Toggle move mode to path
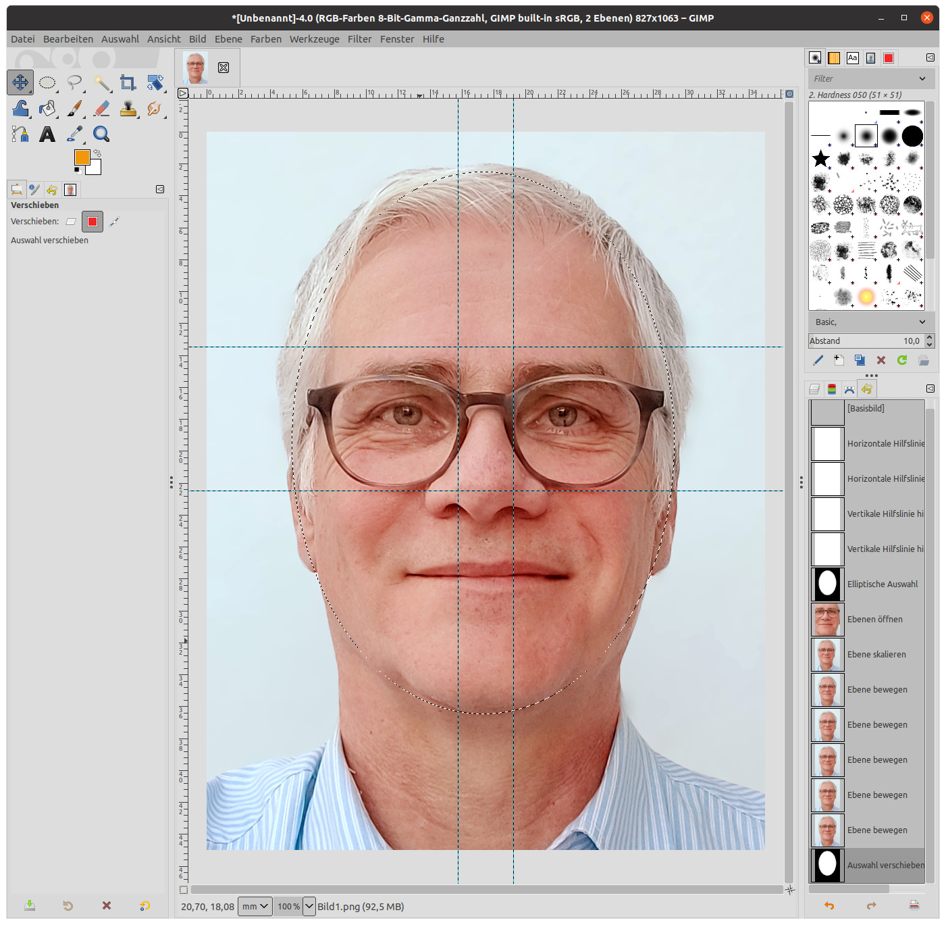 click(x=114, y=222)
